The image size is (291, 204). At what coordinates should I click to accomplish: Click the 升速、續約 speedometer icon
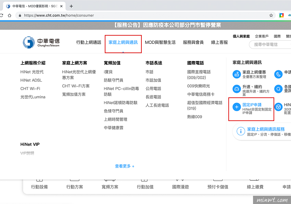(x=237, y=89)
